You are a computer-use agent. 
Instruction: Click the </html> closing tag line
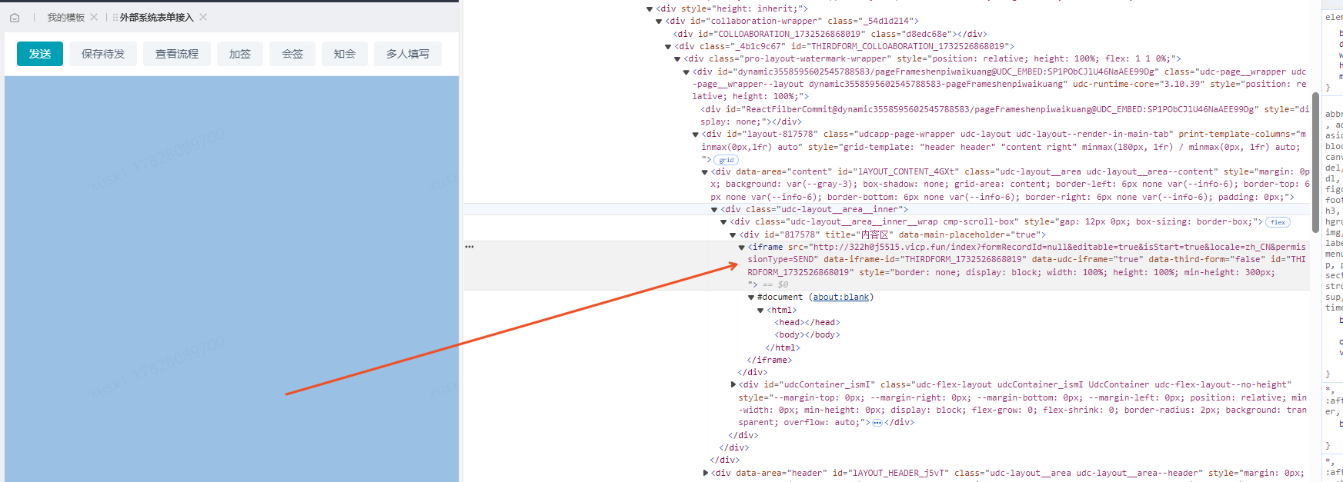(783, 348)
